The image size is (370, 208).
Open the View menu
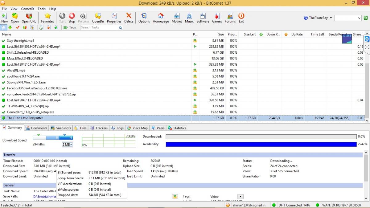(x=14, y=9)
